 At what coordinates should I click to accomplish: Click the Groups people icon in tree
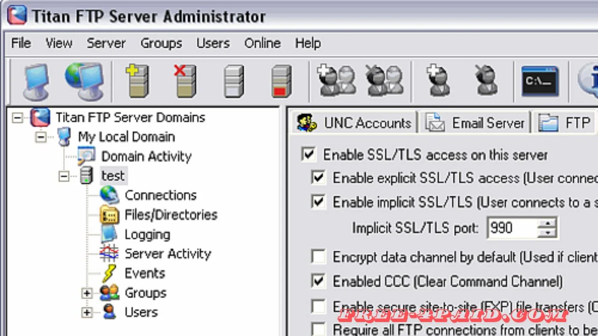pyautogui.click(x=109, y=293)
